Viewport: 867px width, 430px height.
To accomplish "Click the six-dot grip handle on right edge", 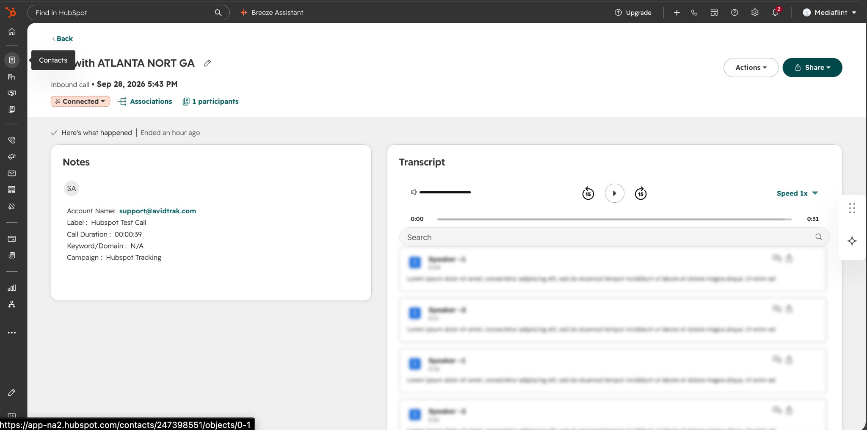I will (852, 208).
